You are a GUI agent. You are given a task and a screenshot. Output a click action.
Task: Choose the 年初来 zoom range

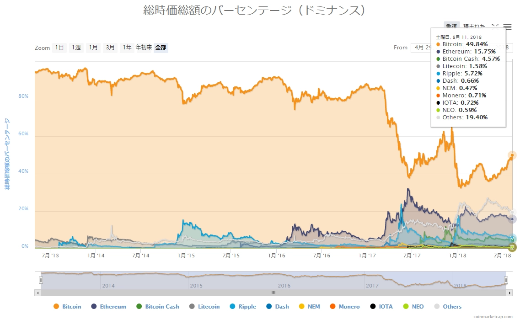144,48
